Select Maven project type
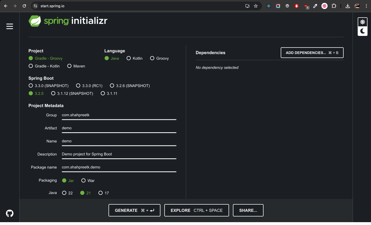Screen dimensions: 371x225 pyautogui.click(x=76, y=66)
